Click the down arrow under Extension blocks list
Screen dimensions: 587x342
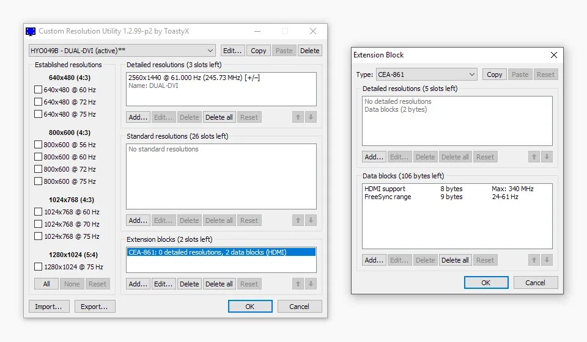(x=311, y=284)
